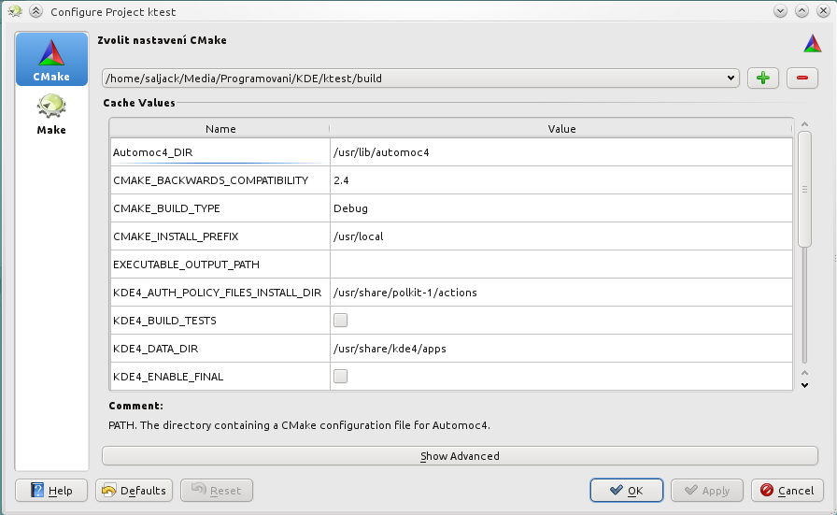This screenshot has width=837, height=515.
Task: Click the CMake logo at top right
Action: click(813, 43)
